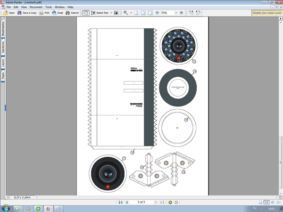The width and height of the screenshot is (283, 212).
Task: Click the Open file toolbar button
Action: coord(9,13)
